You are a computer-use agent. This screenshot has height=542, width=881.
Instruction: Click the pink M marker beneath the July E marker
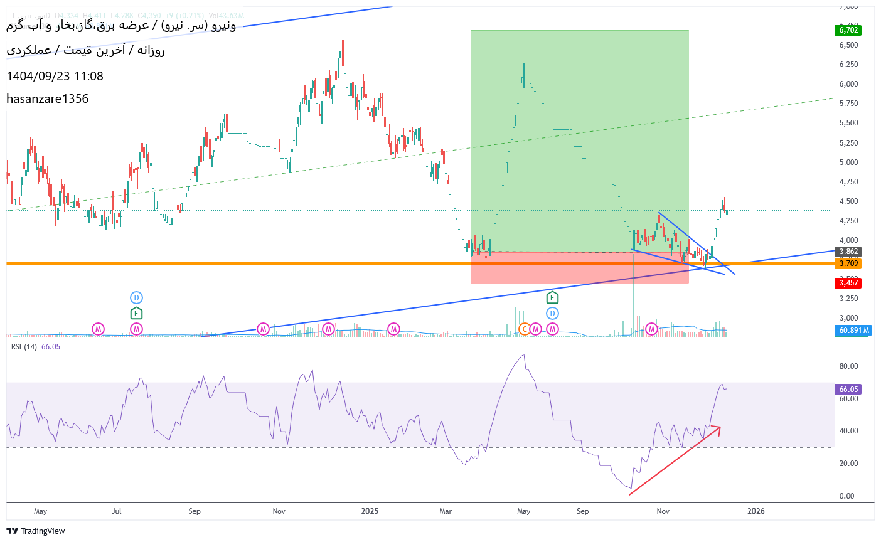tap(136, 329)
